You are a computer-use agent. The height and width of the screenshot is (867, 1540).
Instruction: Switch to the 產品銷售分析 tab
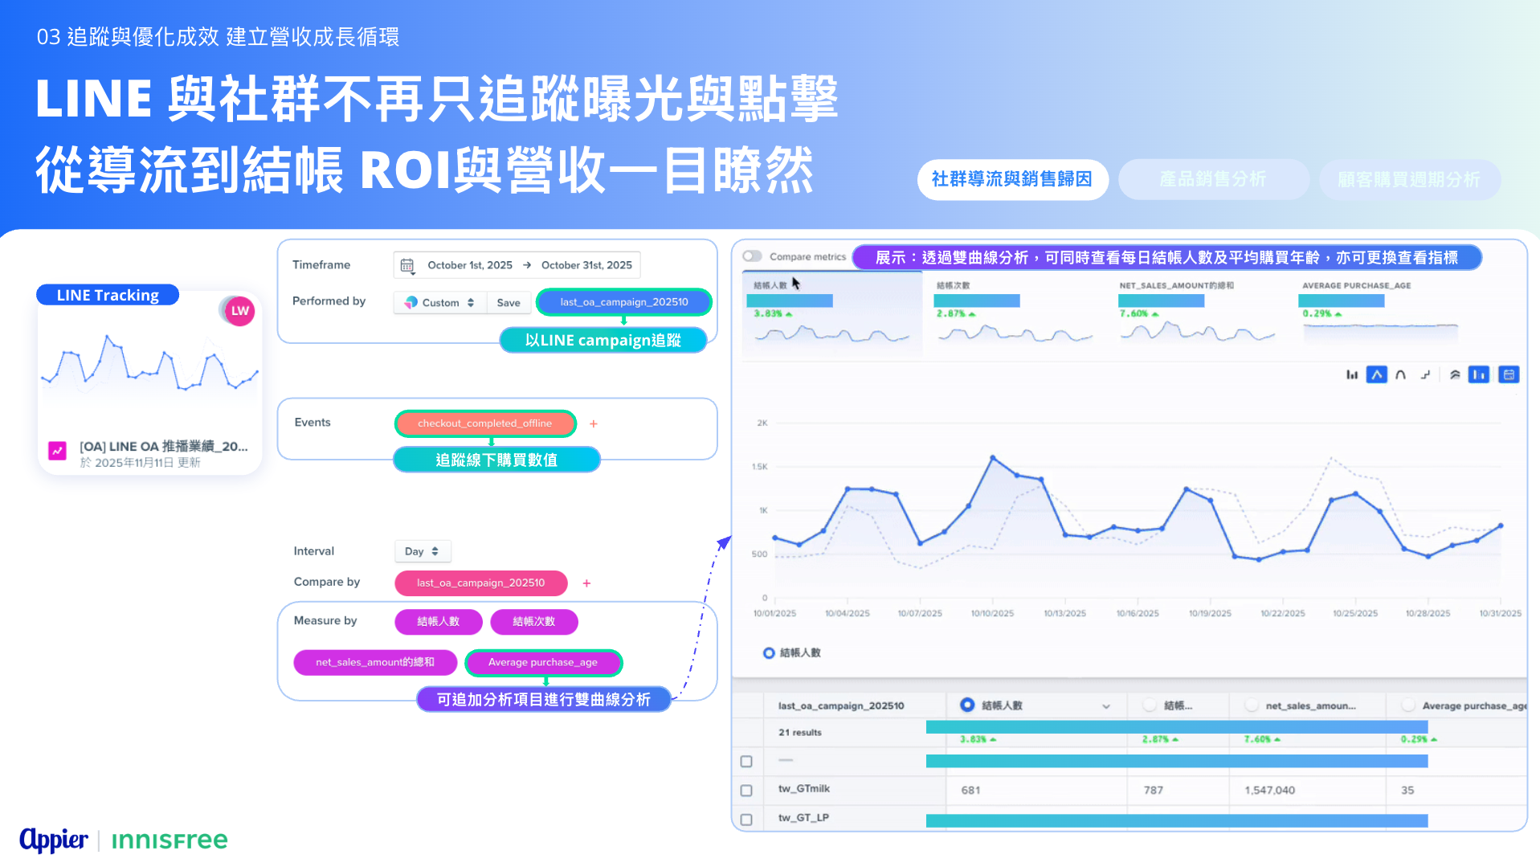point(1212,179)
